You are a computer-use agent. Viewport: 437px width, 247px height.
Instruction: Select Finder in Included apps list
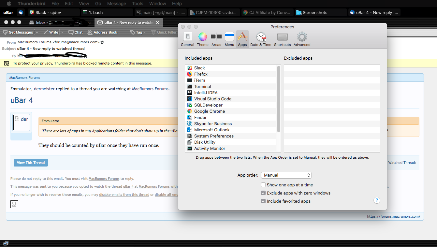[x=231, y=117]
